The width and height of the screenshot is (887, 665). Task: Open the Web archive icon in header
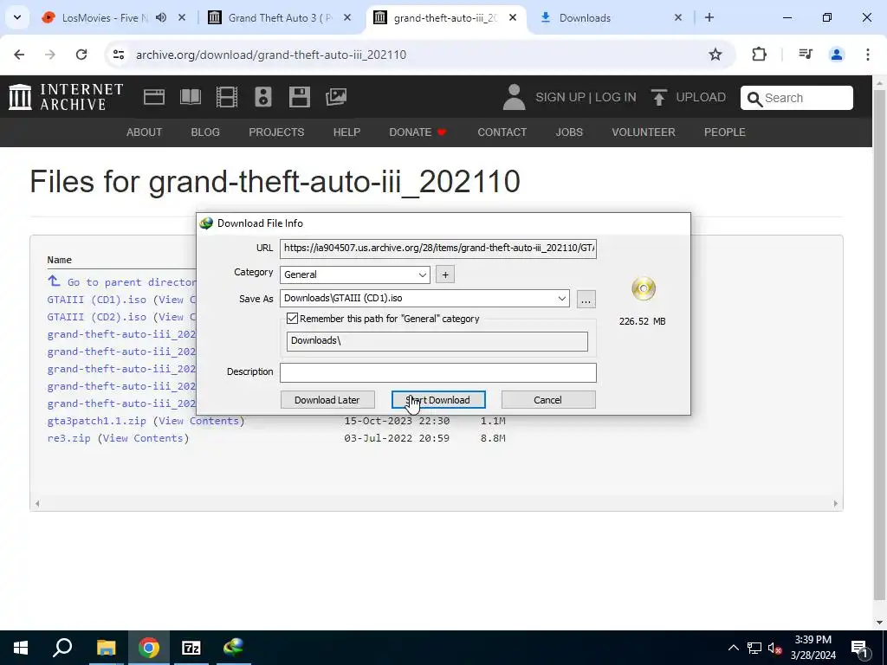pyautogui.click(x=154, y=97)
